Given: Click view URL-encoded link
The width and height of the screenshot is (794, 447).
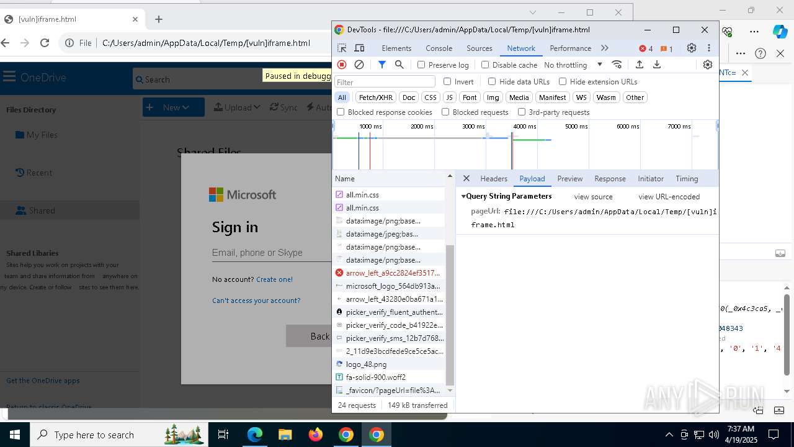Looking at the screenshot, I should pos(669,196).
